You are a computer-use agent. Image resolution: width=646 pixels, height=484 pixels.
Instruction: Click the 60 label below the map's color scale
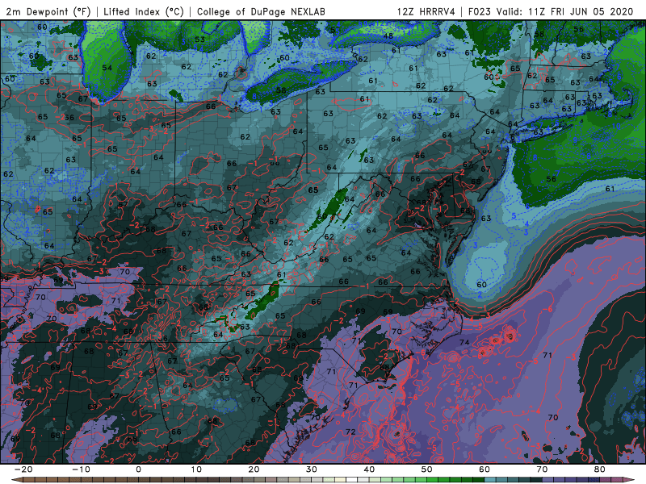click(484, 469)
